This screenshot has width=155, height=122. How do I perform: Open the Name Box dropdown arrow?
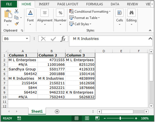[27, 38]
